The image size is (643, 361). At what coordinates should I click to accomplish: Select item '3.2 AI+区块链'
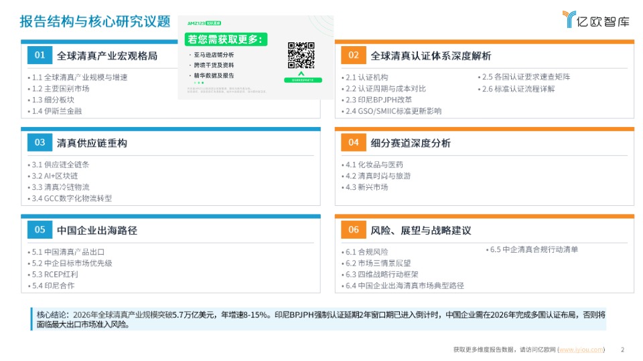pos(54,176)
